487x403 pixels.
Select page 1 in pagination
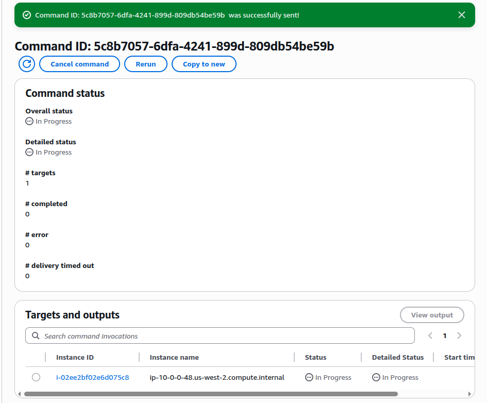click(x=445, y=335)
